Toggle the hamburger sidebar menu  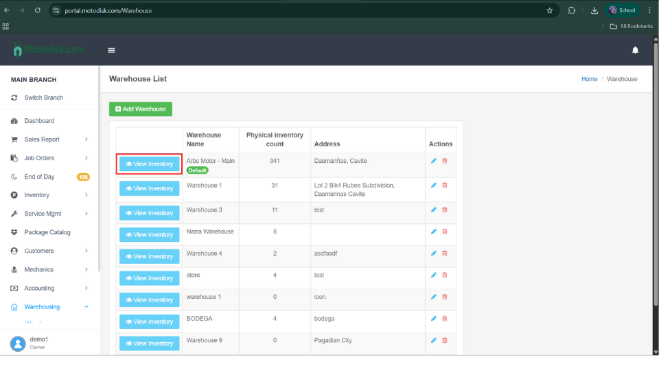tap(111, 50)
